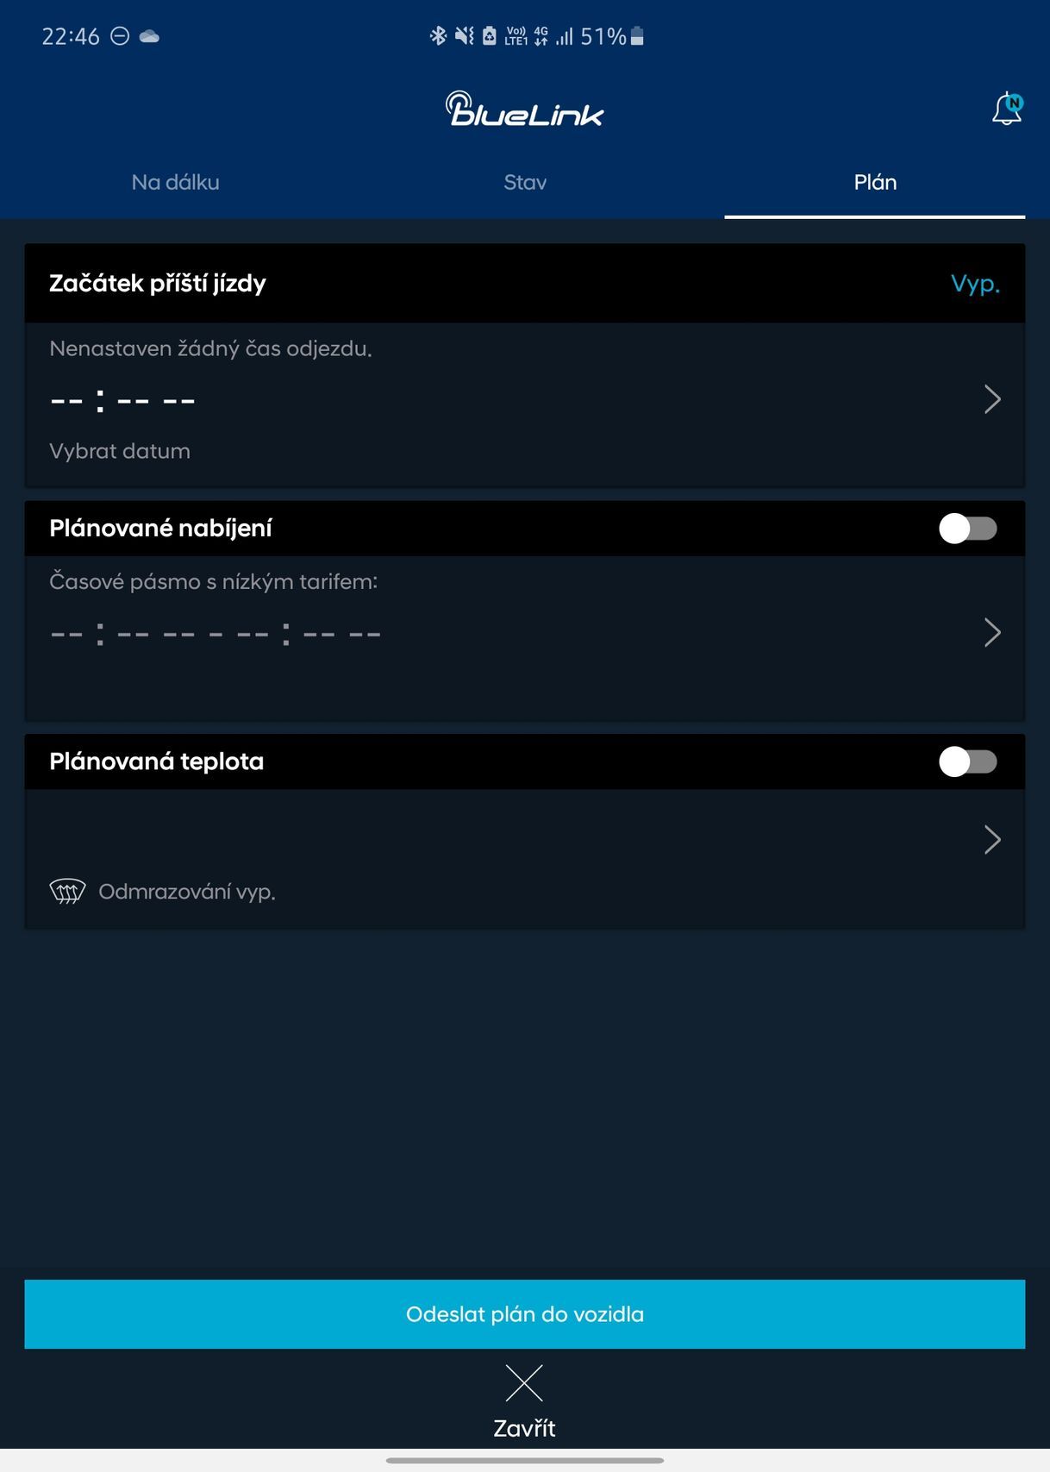Tap the Bluetooth status icon
Screen dimensions: 1050x1472
coord(438,36)
